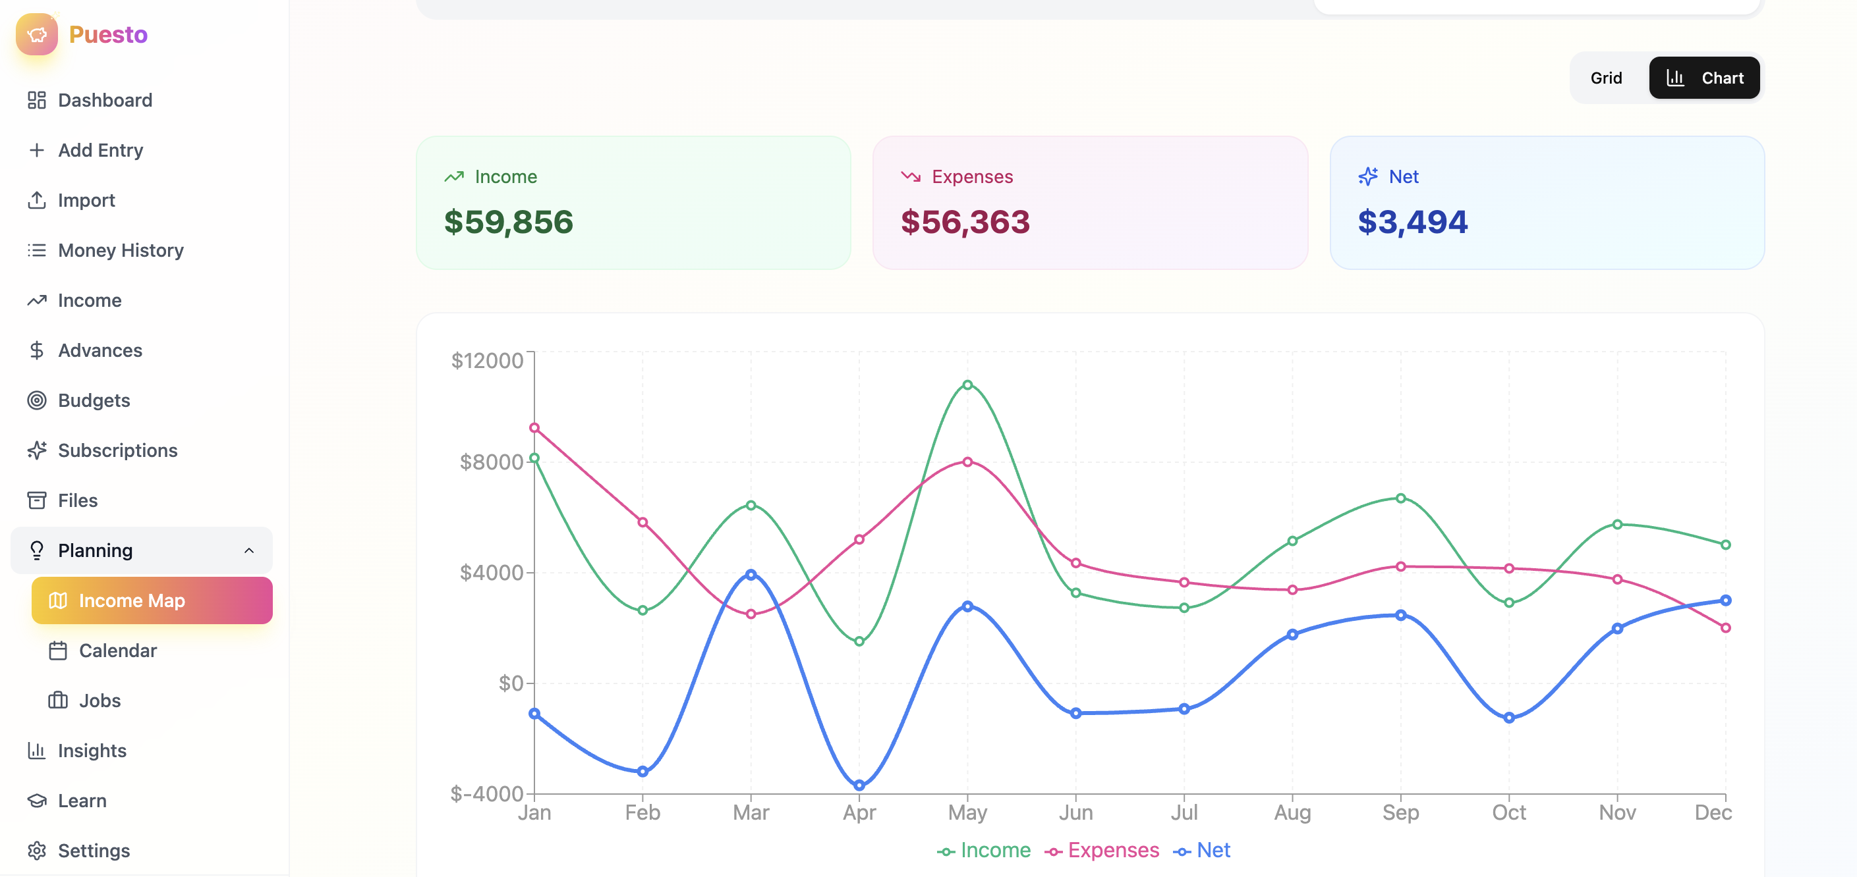Open the Calendar planning page
This screenshot has height=877, width=1857.
pyautogui.click(x=117, y=651)
